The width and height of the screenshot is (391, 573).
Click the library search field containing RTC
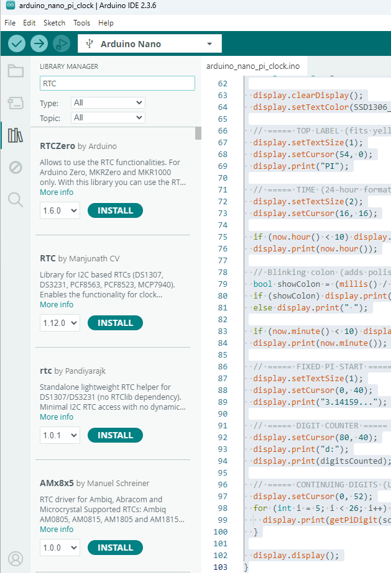pyautogui.click(x=117, y=83)
